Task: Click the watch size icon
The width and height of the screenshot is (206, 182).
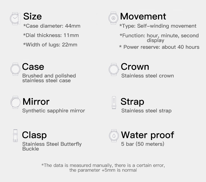Action: point(15,18)
